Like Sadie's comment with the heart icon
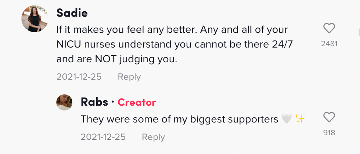The image size is (360, 154). tap(329, 29)
